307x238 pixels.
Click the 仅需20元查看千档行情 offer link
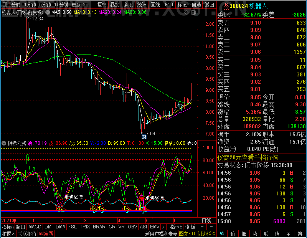(248, 157)
